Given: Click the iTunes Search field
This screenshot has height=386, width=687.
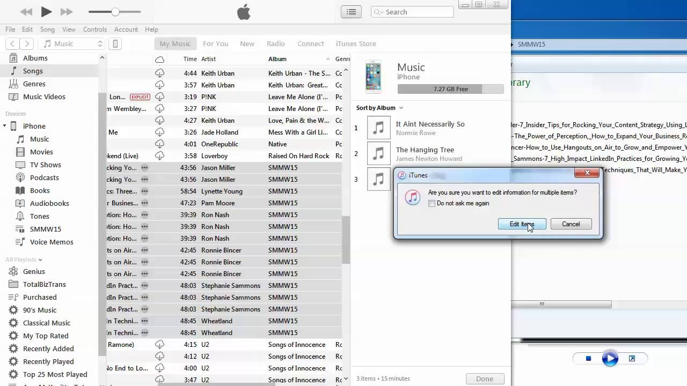Looking at the screenshot, I should click(x=412, y=12).
